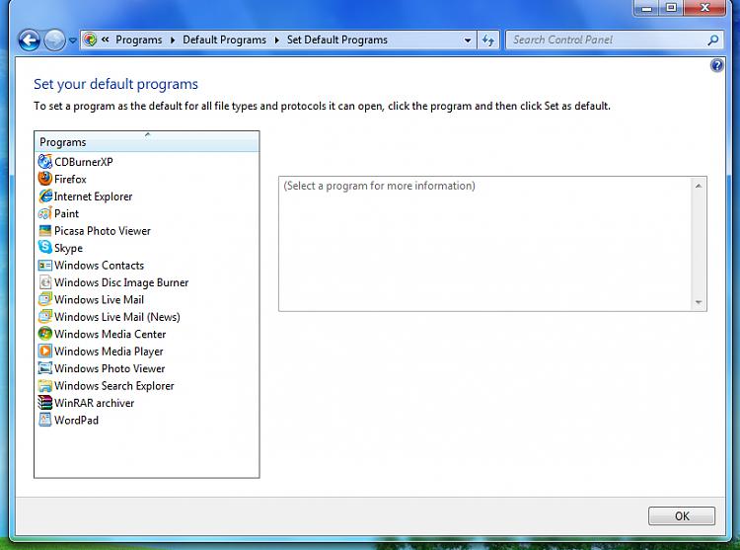The image size is (740, 550).
Task: Click the refresh button beside address bar
Action: [488, 40]
